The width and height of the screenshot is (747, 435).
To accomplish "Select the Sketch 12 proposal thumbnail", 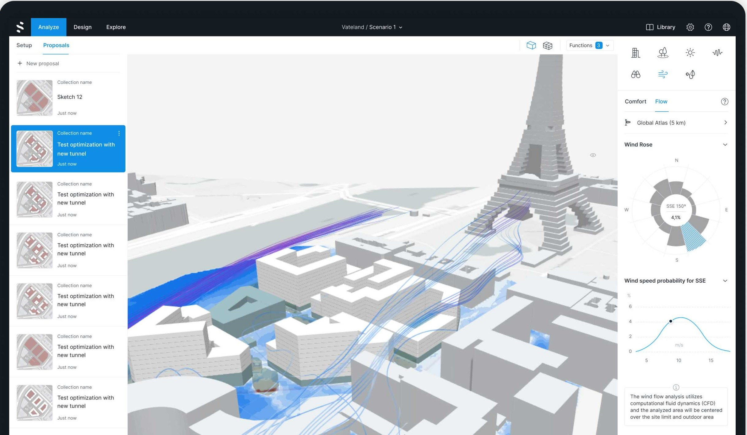I will pyautogui.click(x=34, y=98).
